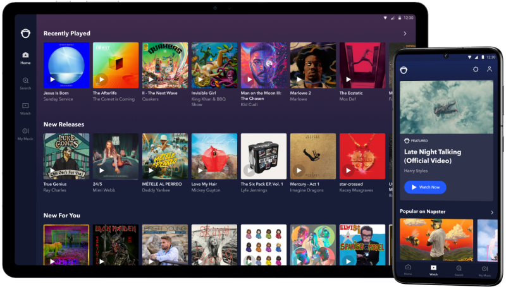The image size is (506, 287).
Task: Open Home in the tablet sidebar
Action: point(25,58)
